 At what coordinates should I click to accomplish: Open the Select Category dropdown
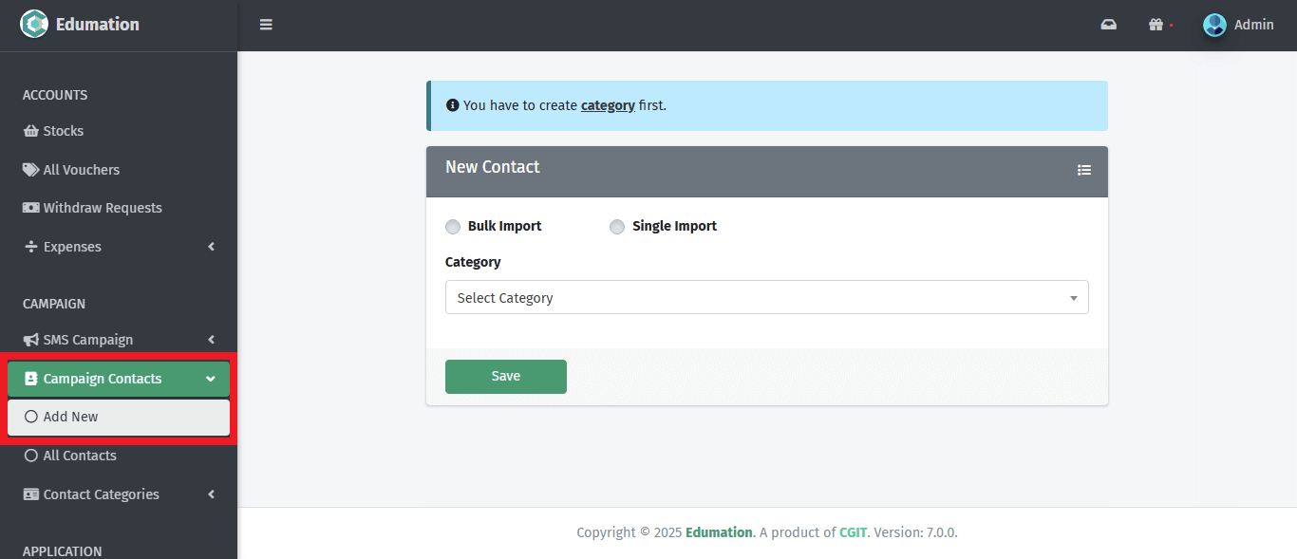pyautogui.click(x=766, y=297)
